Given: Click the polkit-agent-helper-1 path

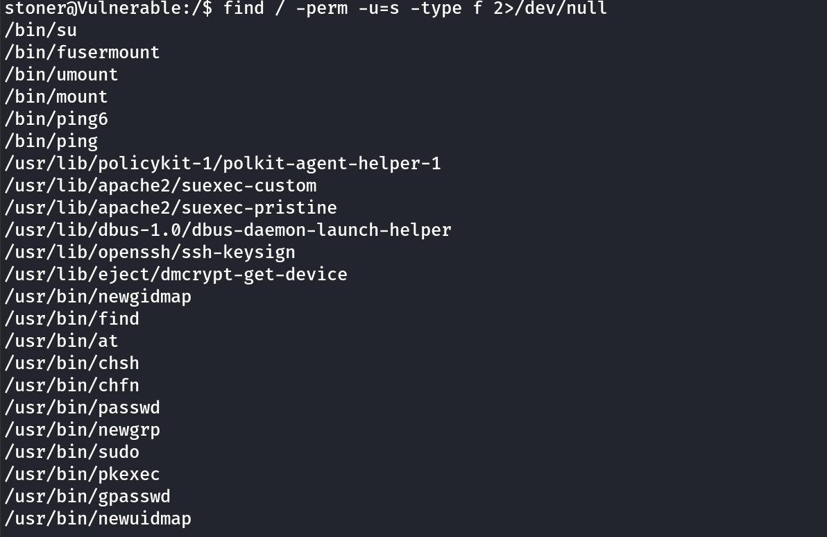Looking at the screenshot, I should [222, 164].
